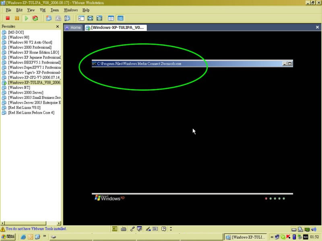This screenshot has height=241, width=322.
Task: Open the VM menu
Action: (43, 10)
